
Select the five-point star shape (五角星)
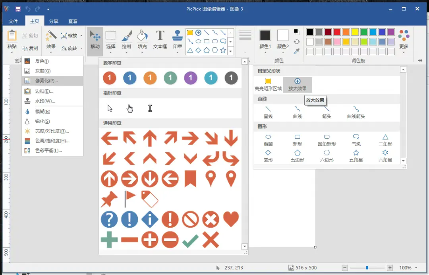pyautogui.click(x=356, y=155)
